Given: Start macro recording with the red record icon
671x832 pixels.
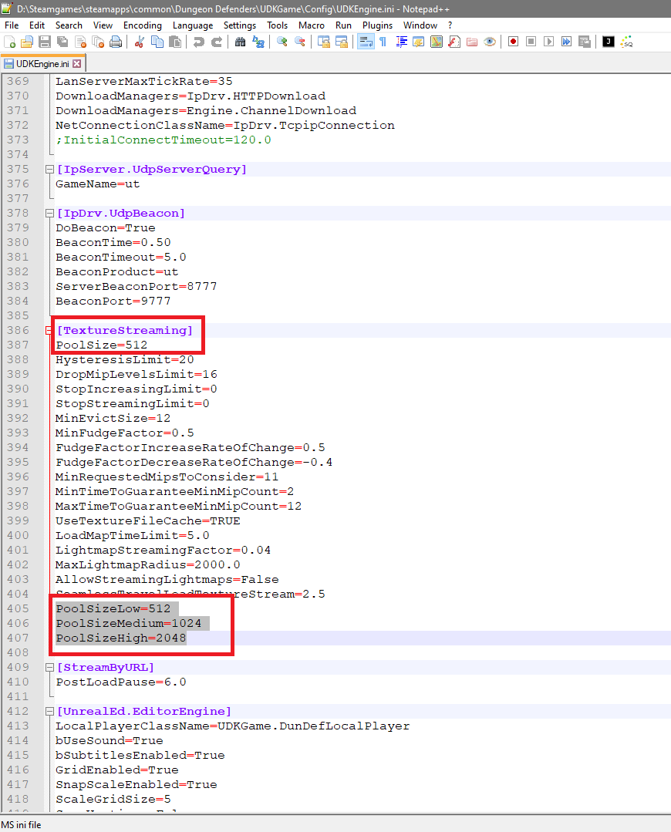Looking at the screenshot, I should coord(513,42).
